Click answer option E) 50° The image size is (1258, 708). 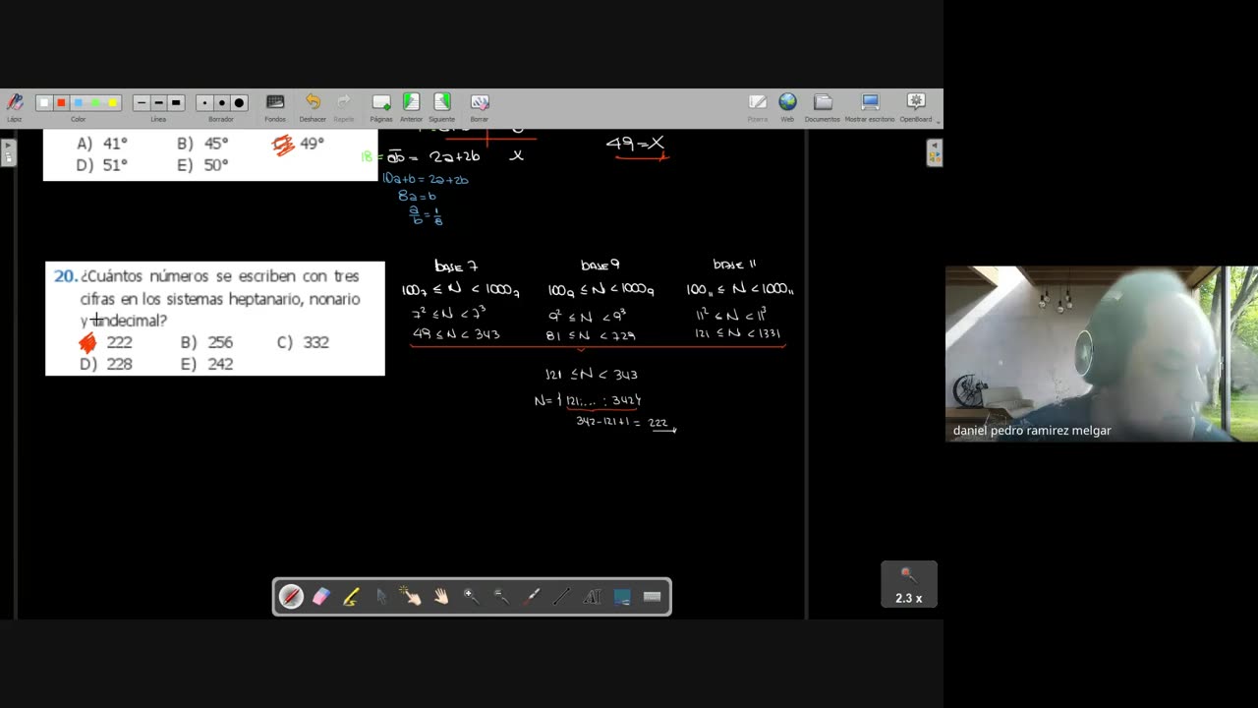click(x=202, y=165)
